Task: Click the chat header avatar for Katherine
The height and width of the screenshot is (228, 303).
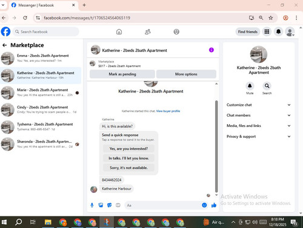Action: coord(96,50)
